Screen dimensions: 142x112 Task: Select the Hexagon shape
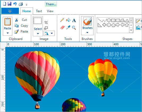pos(109,25)
